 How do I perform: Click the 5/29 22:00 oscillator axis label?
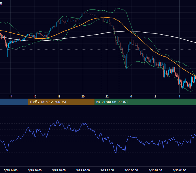pyautogui.click(x=107, y=170)
